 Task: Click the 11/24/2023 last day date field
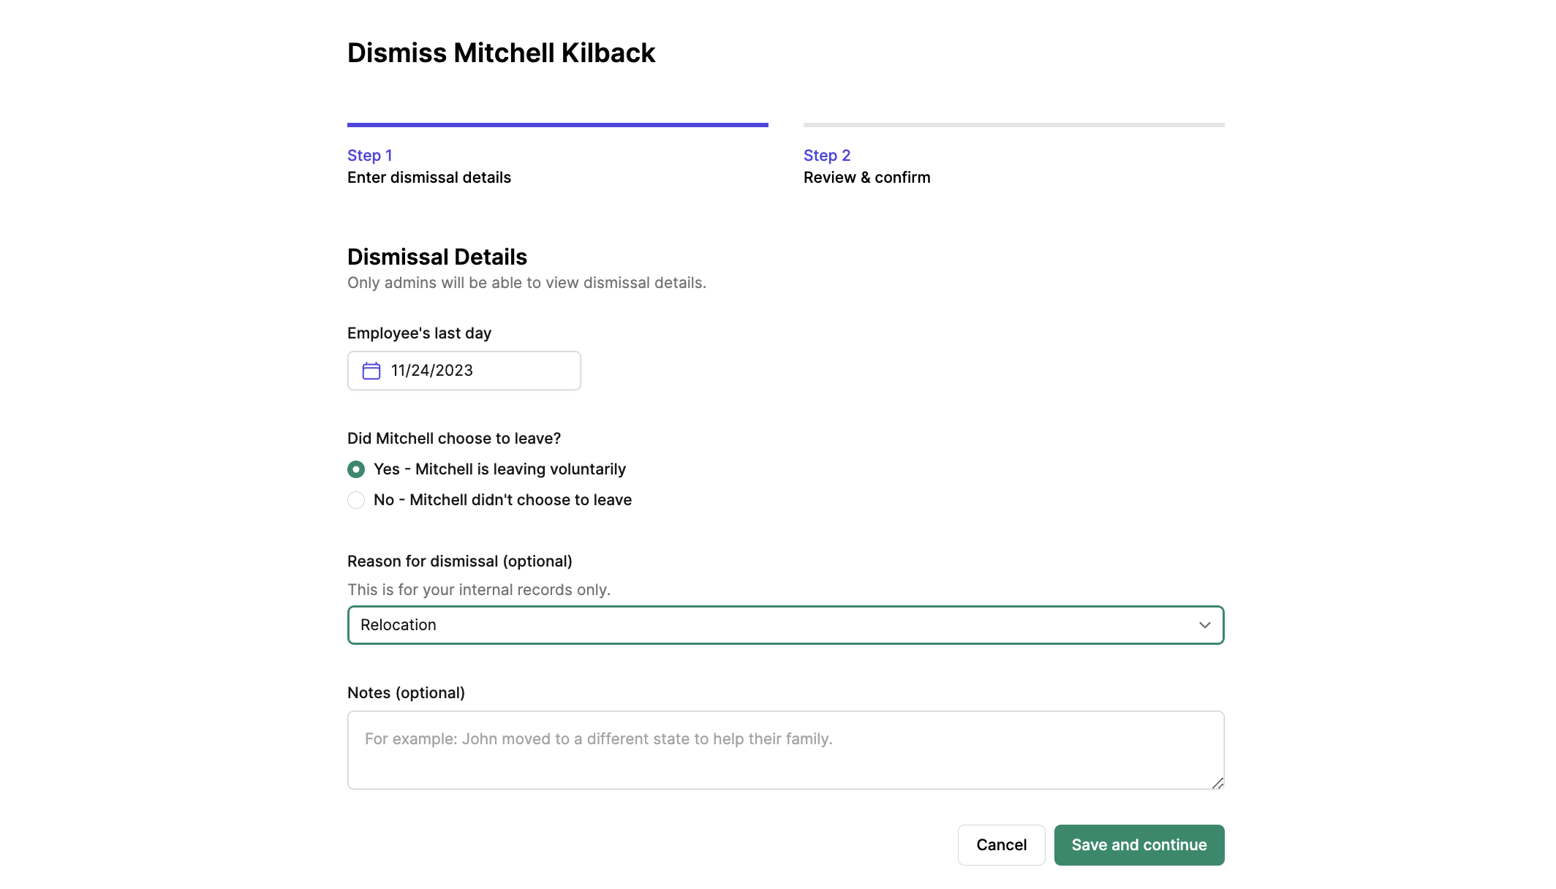[x=464, y=371]
